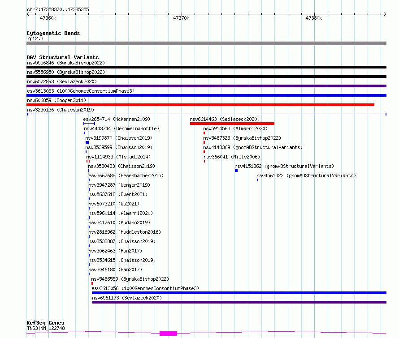
Task: Click the RefSeq Genes track title
Action: [45, 323]
